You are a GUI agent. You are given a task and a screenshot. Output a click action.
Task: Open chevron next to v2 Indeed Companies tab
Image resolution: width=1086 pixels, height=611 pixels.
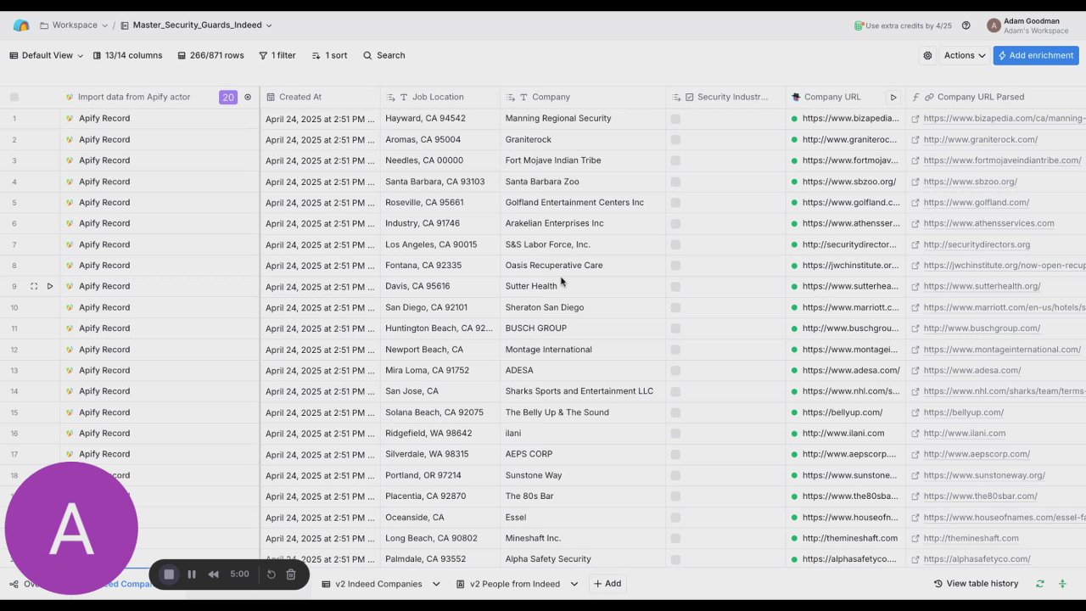(x=436, y=584)
